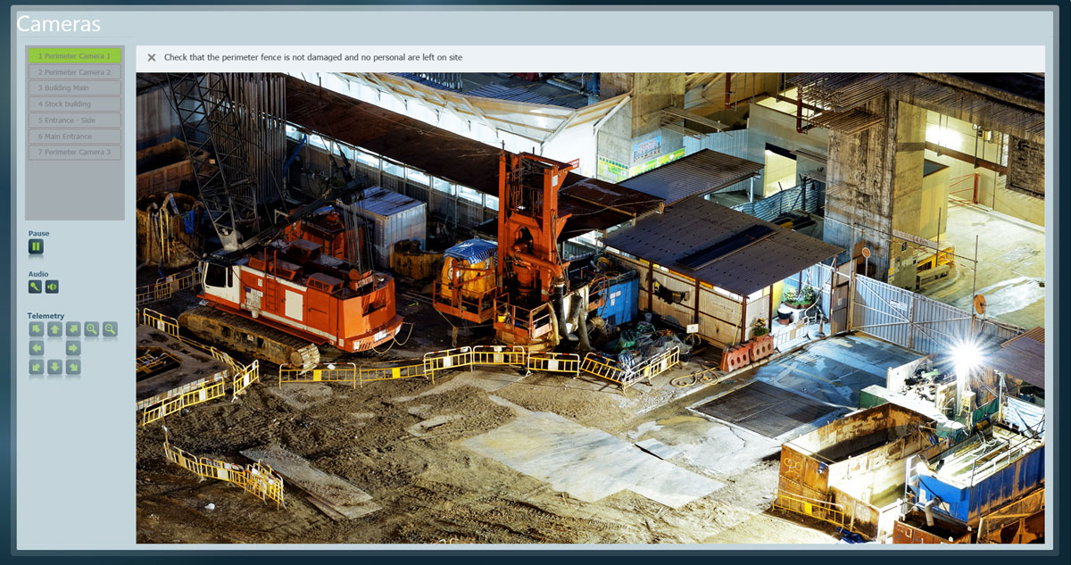
Task: Move camera diagonally down-left
Action: [x=37, y=367]
